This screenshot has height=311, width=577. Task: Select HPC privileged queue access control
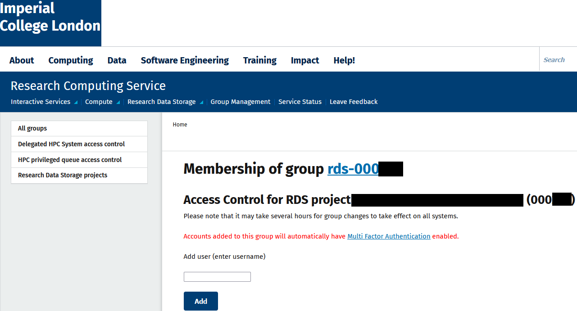click(79, 160)
